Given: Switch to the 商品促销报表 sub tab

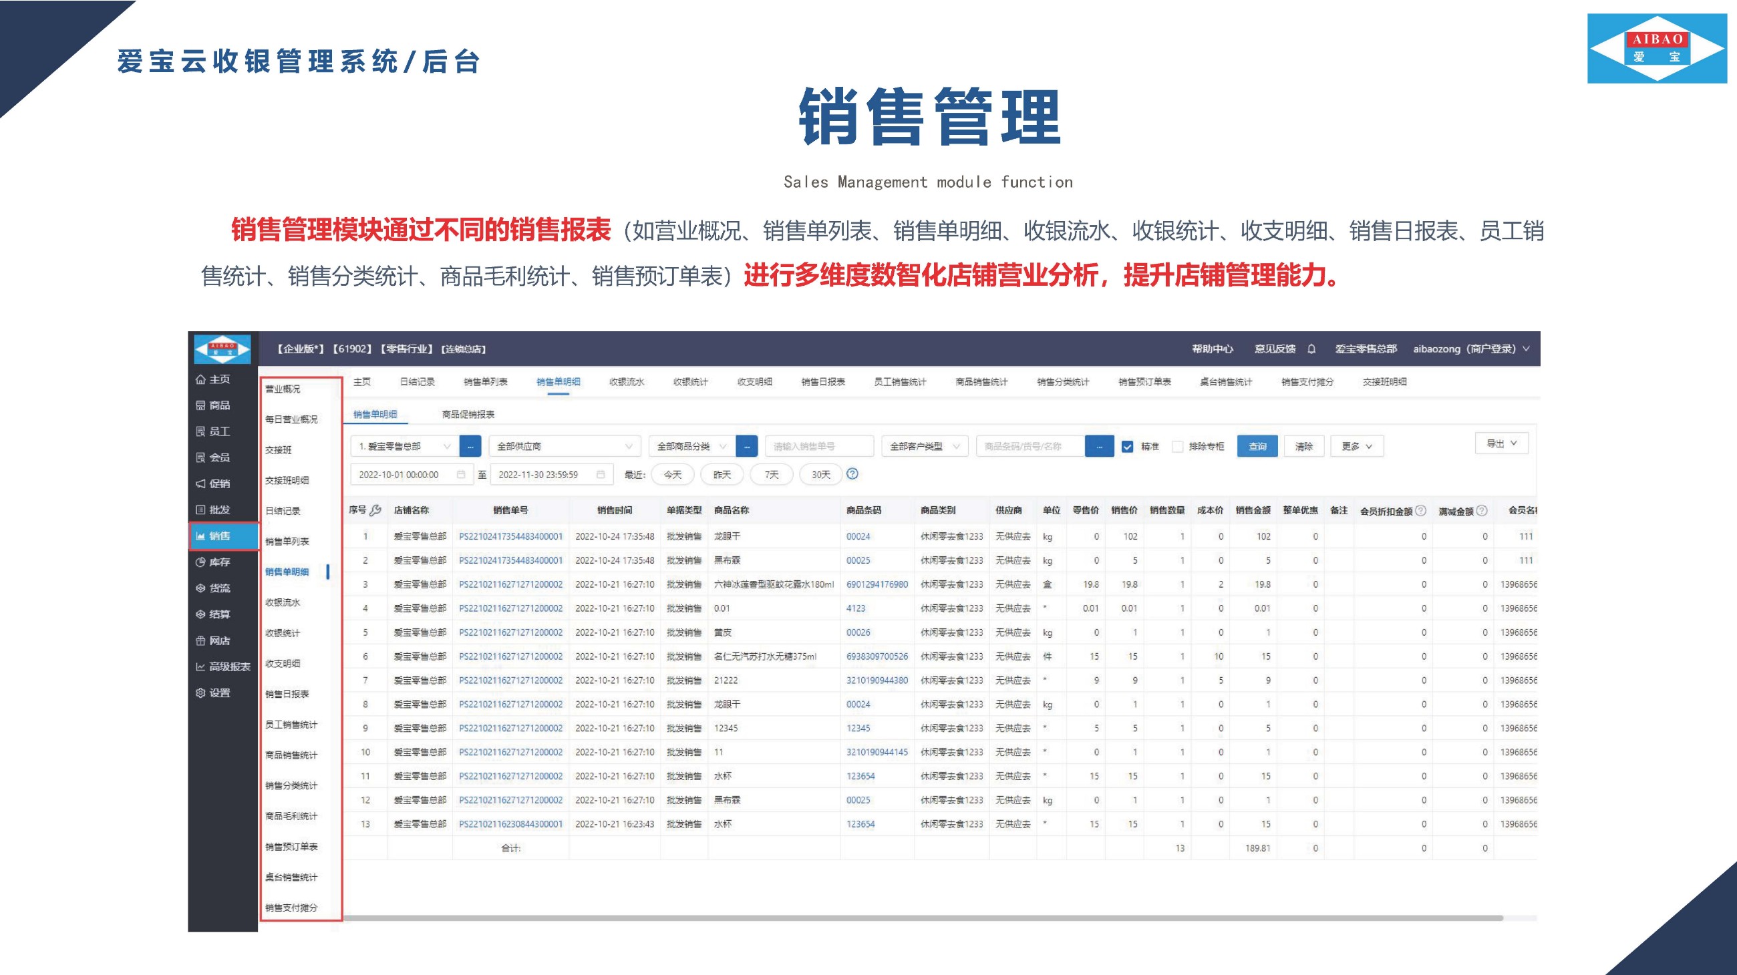Looking at the screenshot, I should click(468, 415).
